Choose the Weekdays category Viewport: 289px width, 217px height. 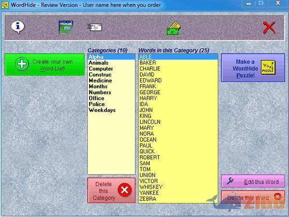pyautogui.click(x=102, y=110)
